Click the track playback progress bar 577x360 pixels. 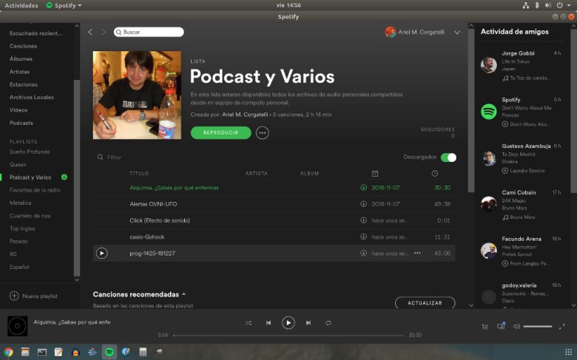(288, 336)
